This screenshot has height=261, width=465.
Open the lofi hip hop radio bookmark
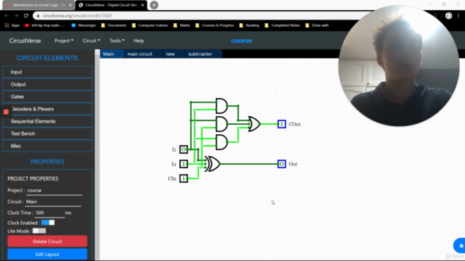pos(45,25)
